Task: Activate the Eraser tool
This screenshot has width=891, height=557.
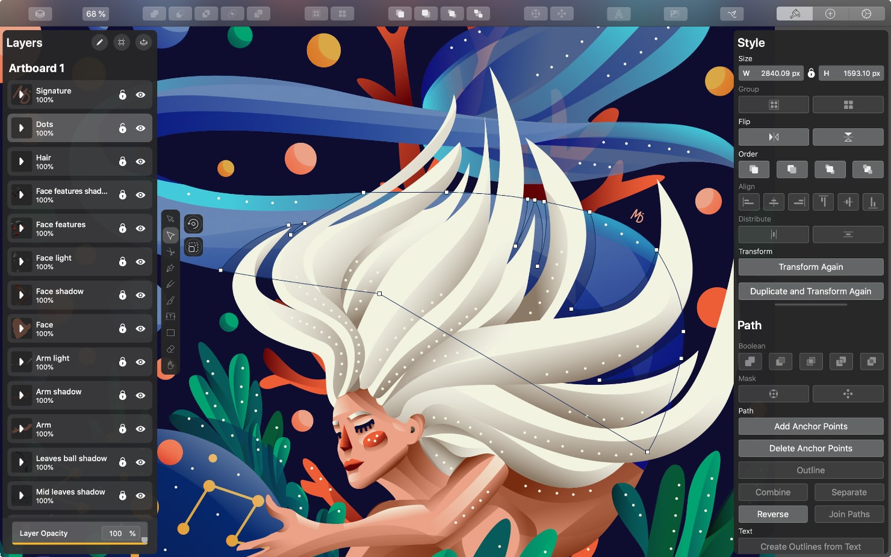Action: coord(170,348)
